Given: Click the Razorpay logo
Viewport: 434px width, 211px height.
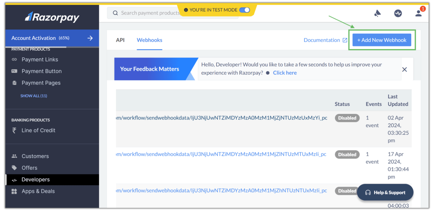Looking at the screenshot, I should [x=52, y=17].
